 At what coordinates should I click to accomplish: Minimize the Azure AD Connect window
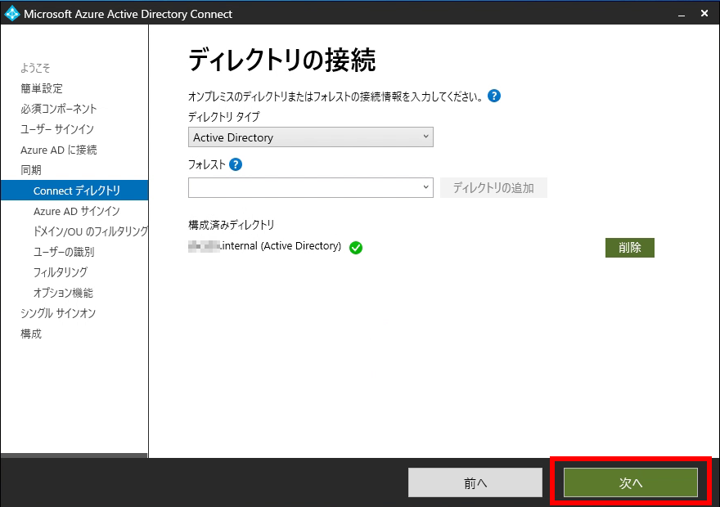[682, 14]
